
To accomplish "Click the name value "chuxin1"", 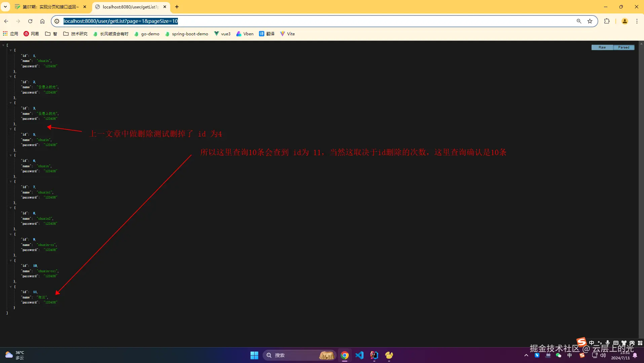I will click(45, 192).
